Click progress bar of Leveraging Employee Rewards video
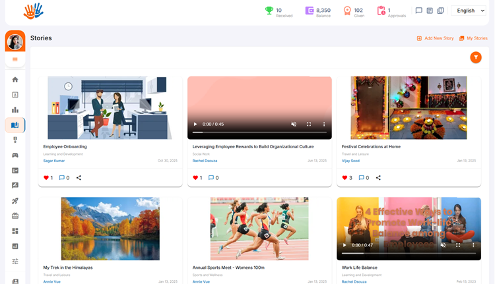This screenshot has width=495, height=284. pyautogui.click(x=259, y=132)
